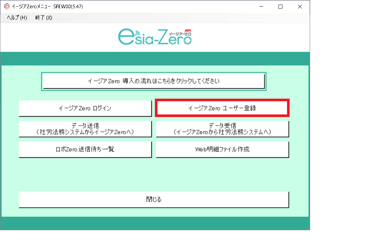Open イージアZero ユーザー登録
This screenshot has width=374, height=243.
coord(222,108)
